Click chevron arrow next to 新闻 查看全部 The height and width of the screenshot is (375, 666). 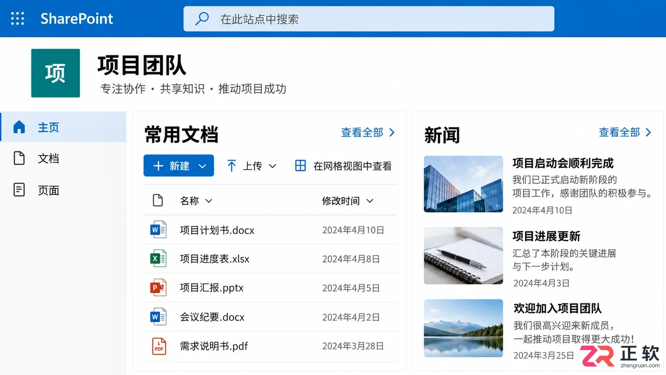pyautogui.click(x=648, y=132)
